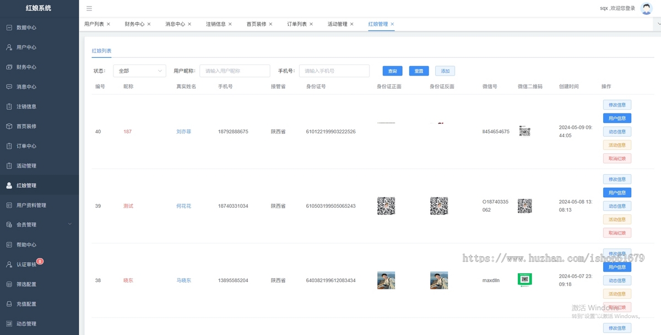Open real name link 马晓东
Image resolution: width=661 pixels, height=335 pixels.
[x=184, y=280]
